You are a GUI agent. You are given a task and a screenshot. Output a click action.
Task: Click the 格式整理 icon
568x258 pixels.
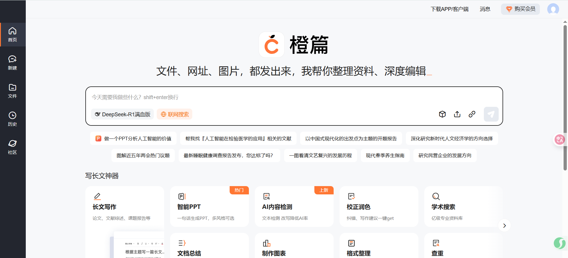coord(351,243)
